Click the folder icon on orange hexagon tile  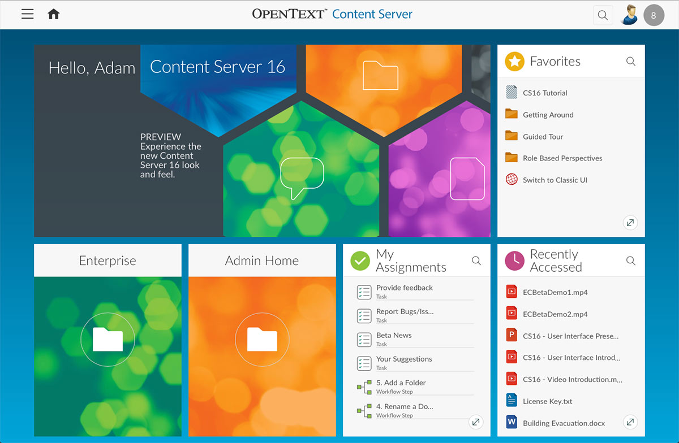pos(380,75)
